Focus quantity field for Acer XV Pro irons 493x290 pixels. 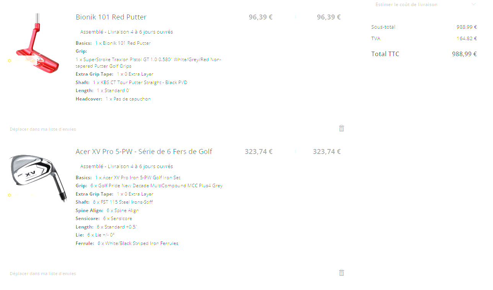(295, 152)
